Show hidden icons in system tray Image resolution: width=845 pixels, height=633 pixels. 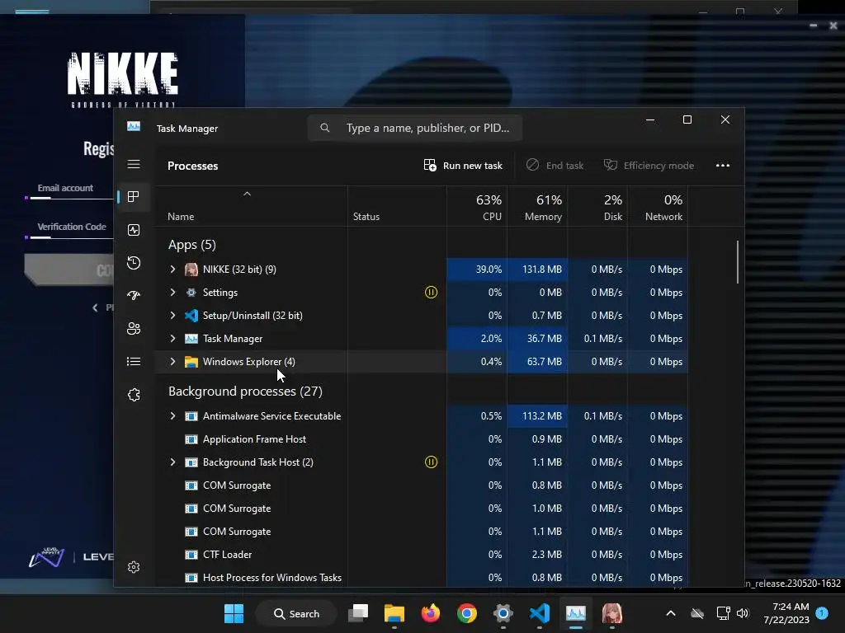[671, 613]
